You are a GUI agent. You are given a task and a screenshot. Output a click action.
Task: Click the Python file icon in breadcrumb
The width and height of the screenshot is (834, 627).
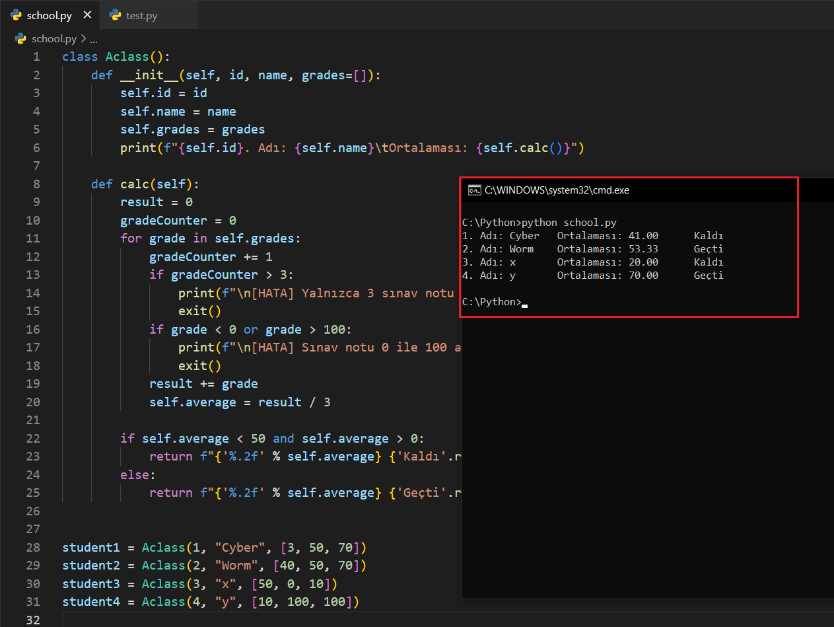(x=21, y=39)
